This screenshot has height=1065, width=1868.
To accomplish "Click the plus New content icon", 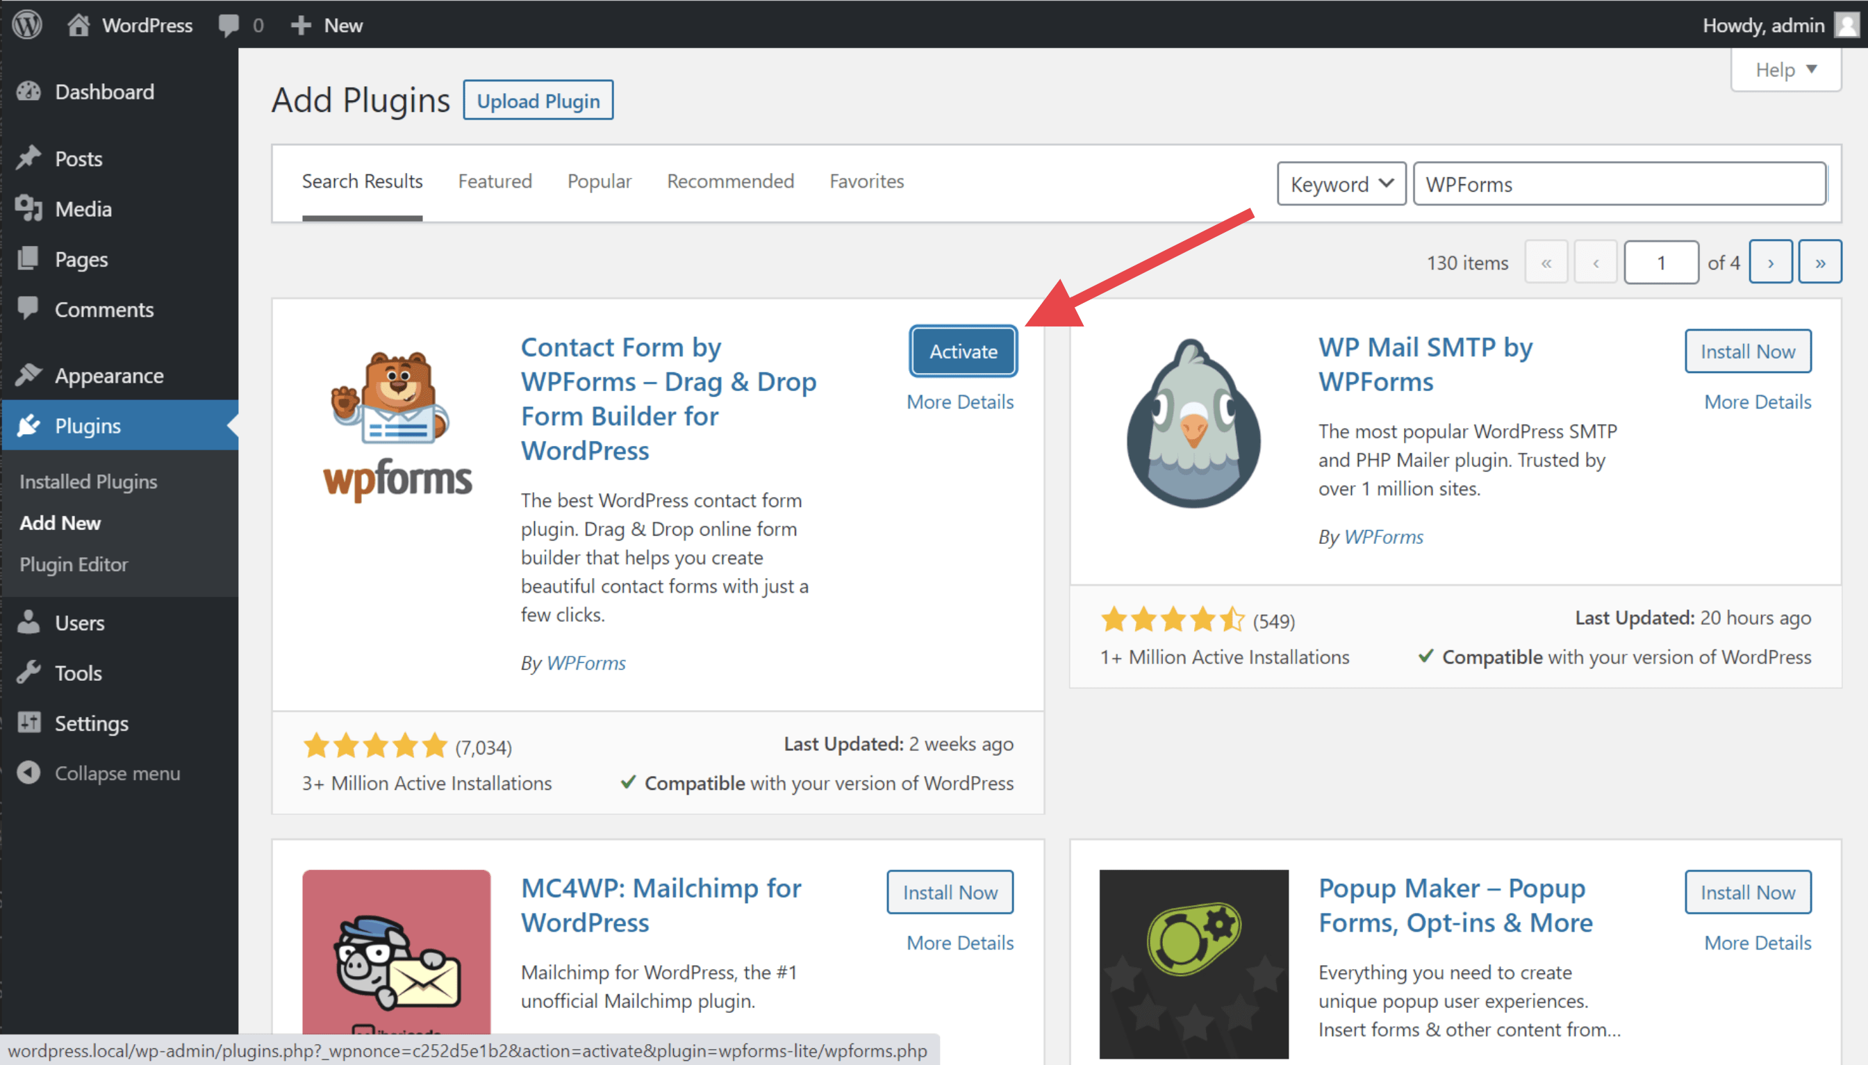I will point(301,26).
